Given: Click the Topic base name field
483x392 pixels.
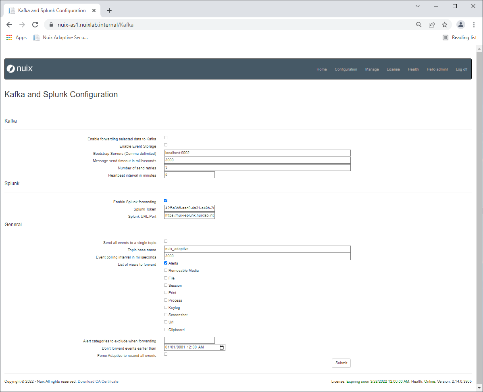Looking at the screenshot, I should 257,249.
